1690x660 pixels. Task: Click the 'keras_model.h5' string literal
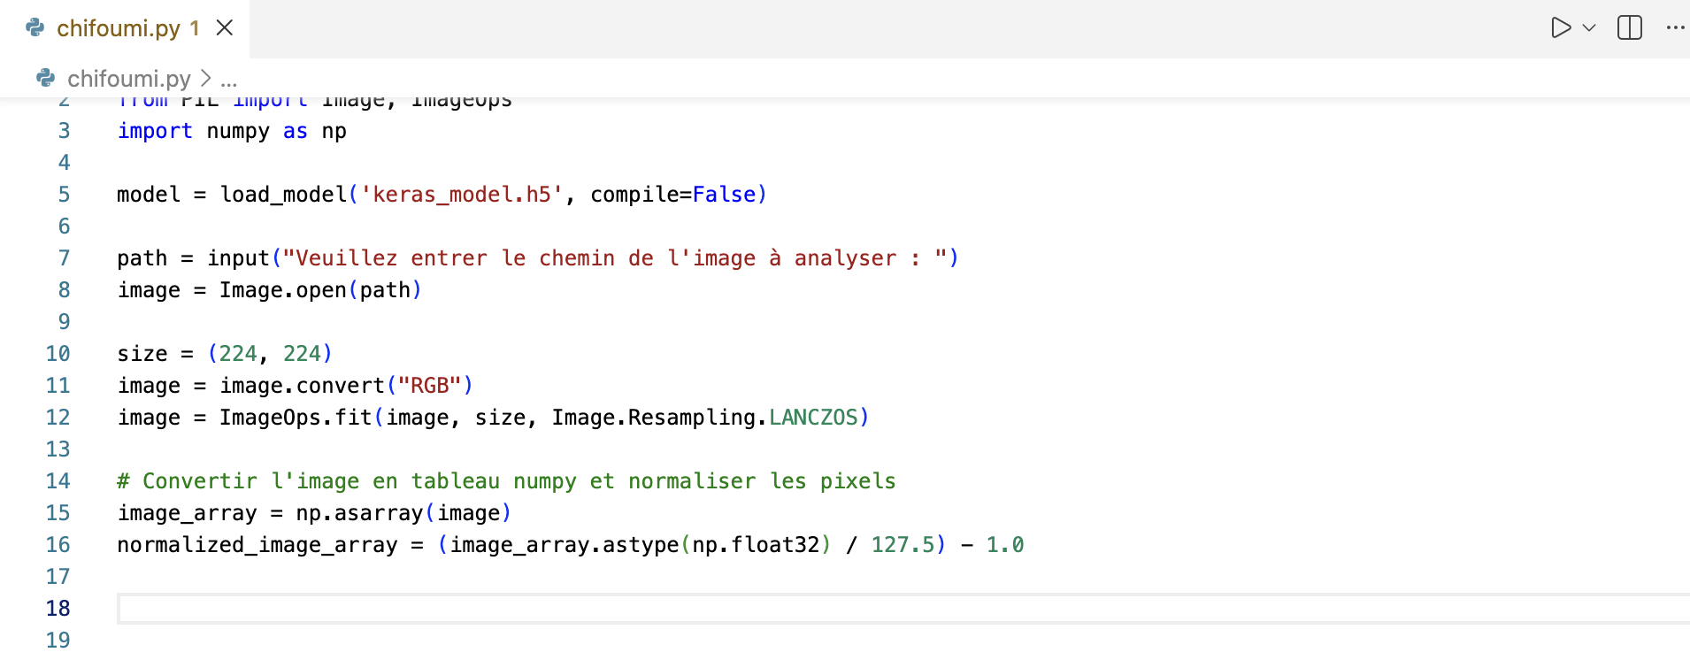462,195
